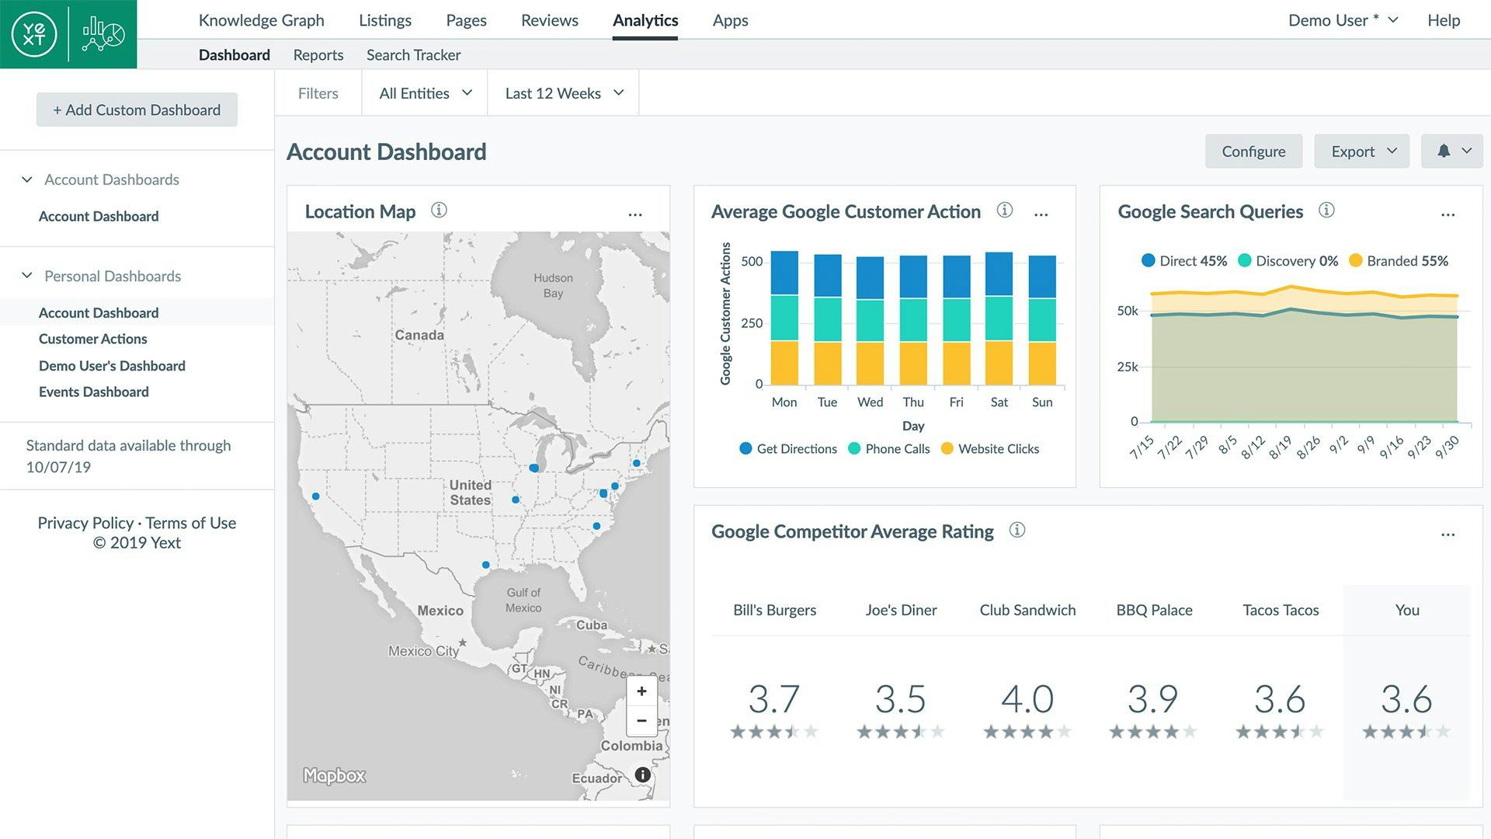The width and height of the screenshot is (1491, 839).
Task: Collapse the Personal Dashboards section
Action: (27, 276)
